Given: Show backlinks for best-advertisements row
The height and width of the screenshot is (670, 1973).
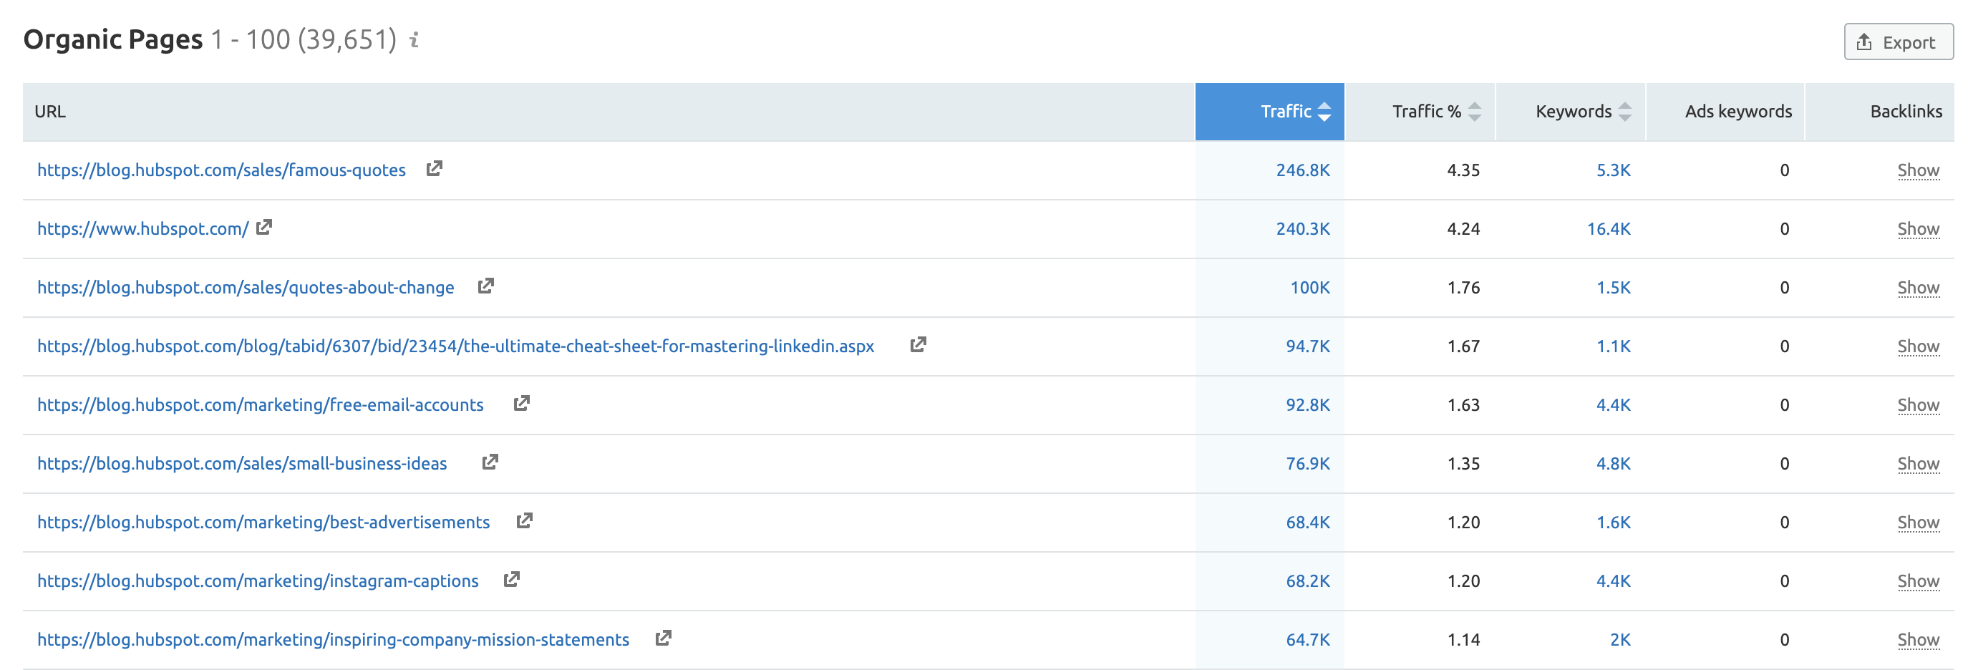Looking at the screenshot, I should click(1918, 523).
